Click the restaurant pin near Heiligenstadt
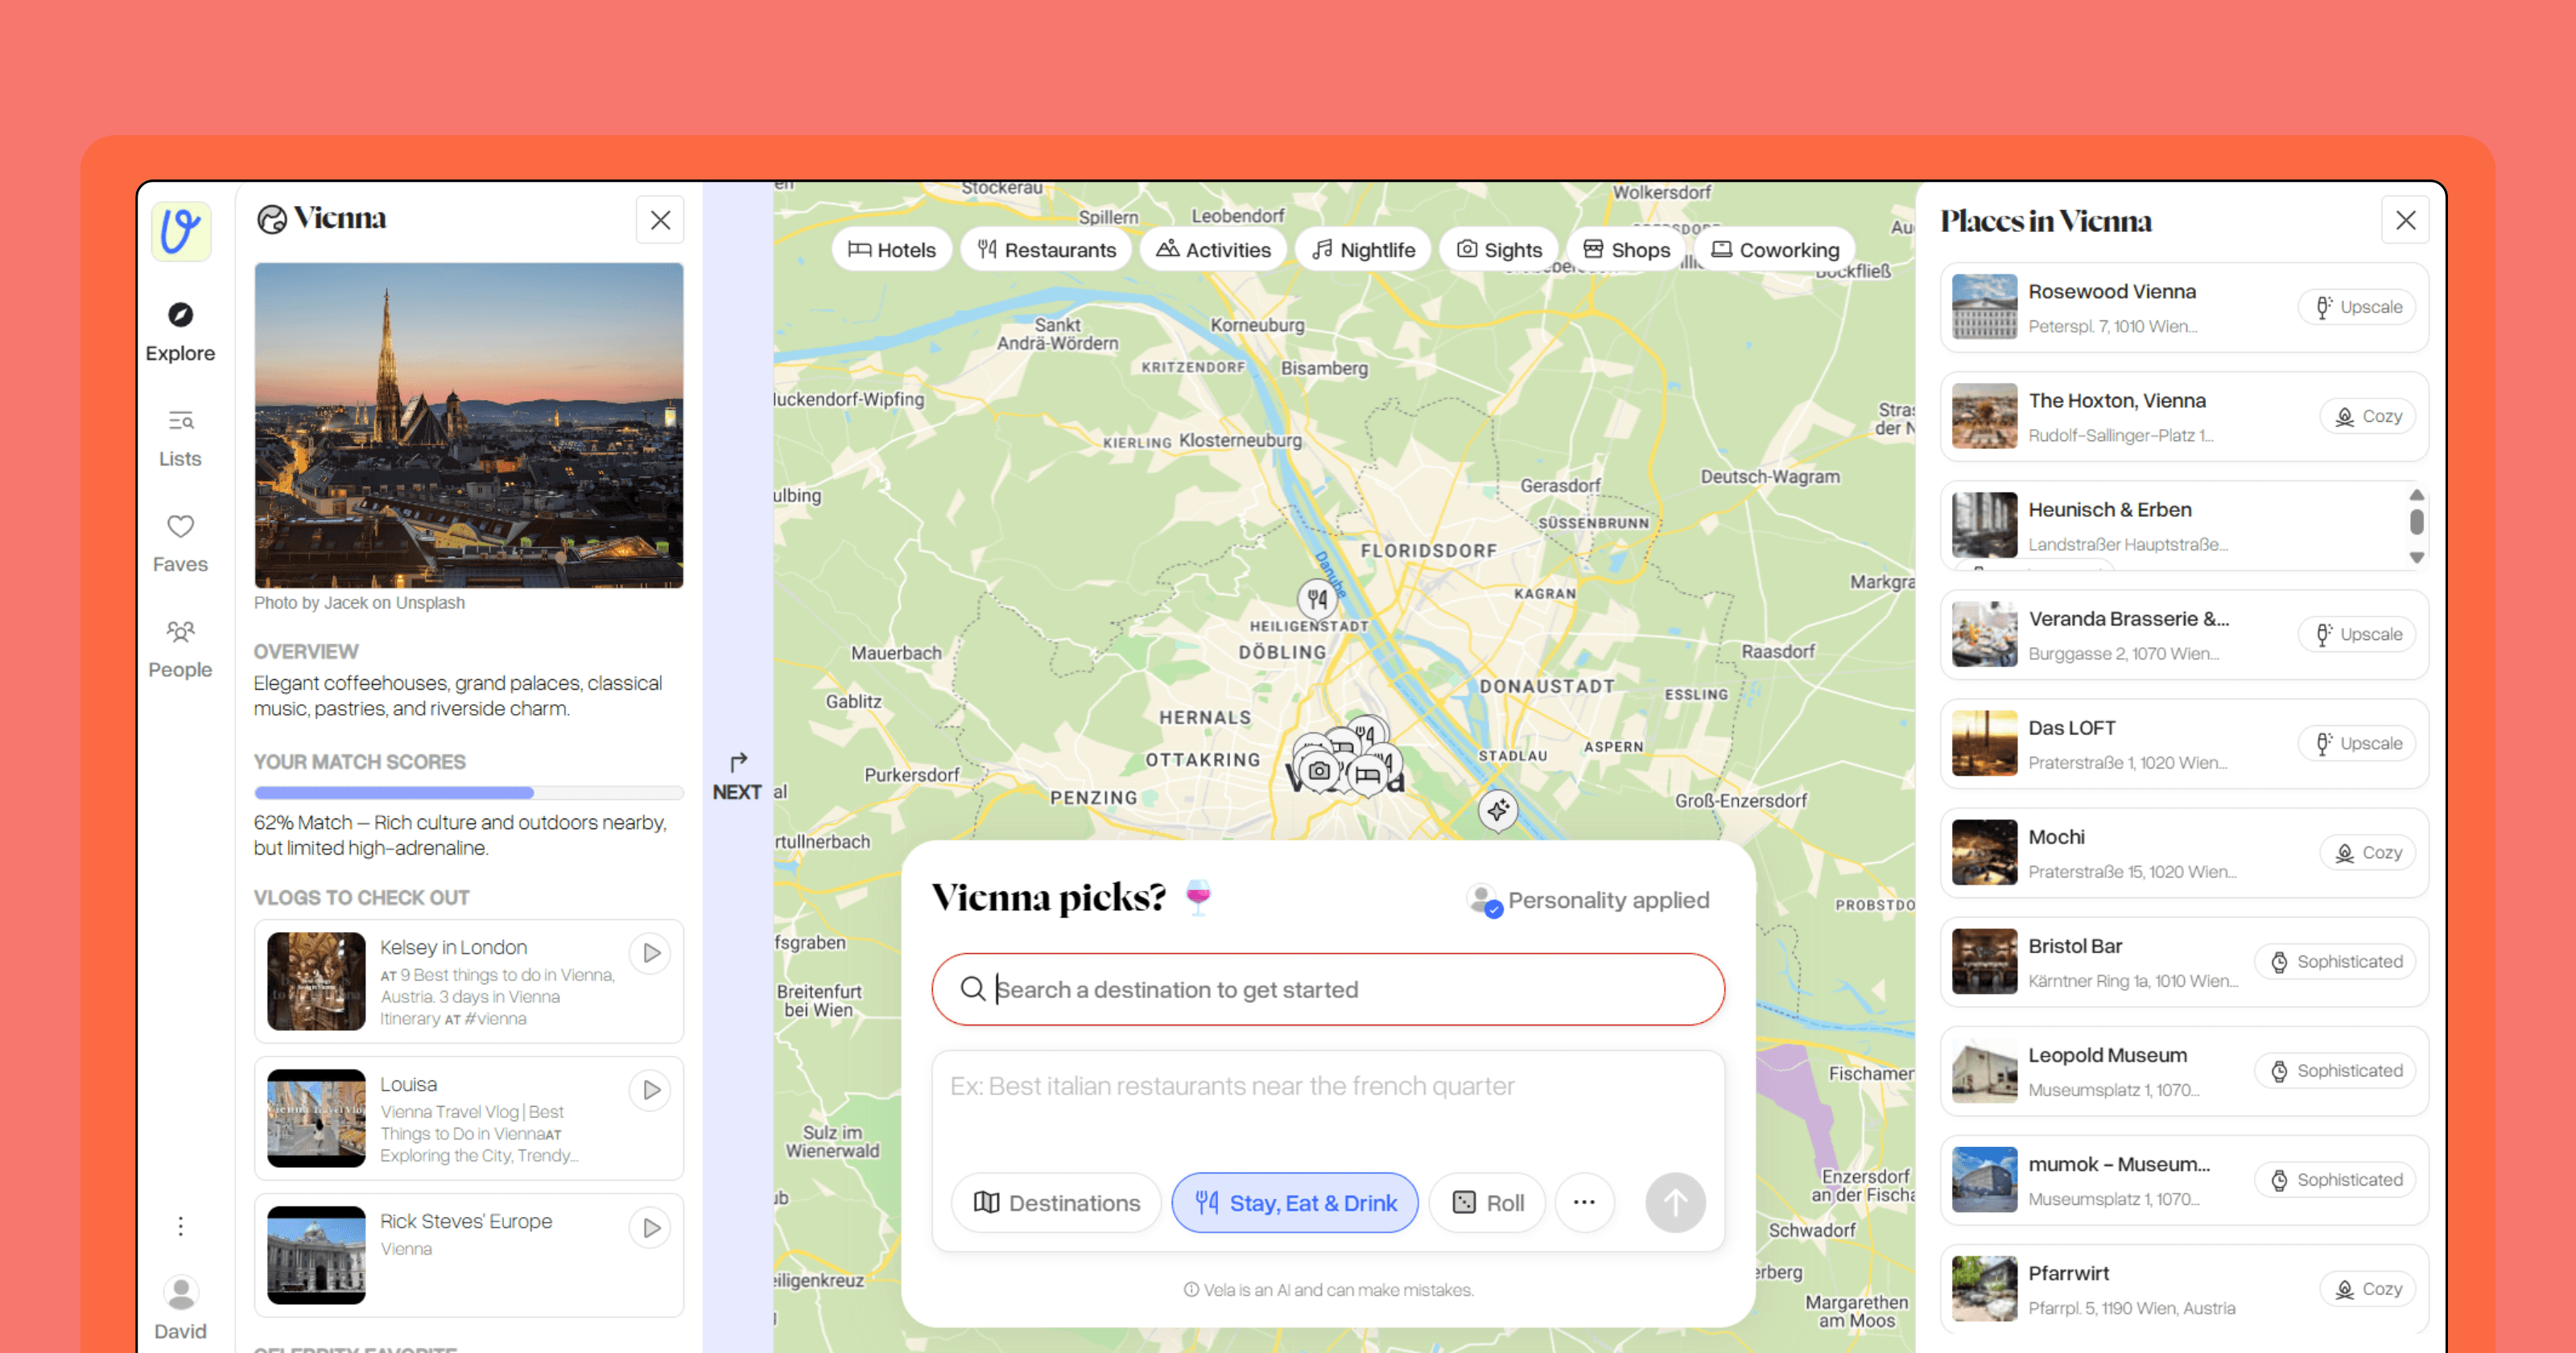 1317,599
